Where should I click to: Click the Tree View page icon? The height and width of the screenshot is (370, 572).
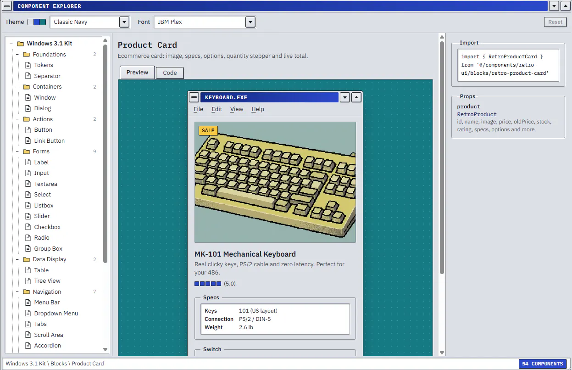(x=28, y=281)
